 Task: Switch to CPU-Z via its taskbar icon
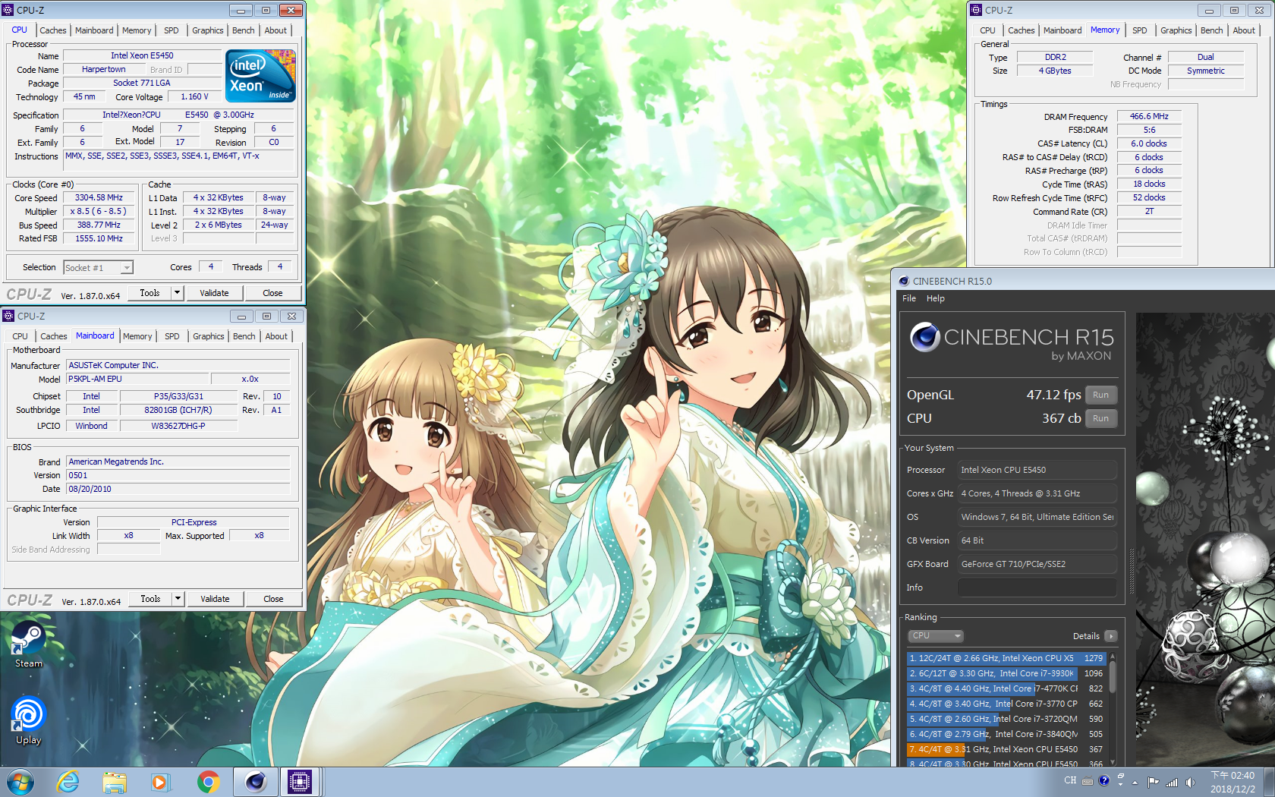click(x=300, y=782)
